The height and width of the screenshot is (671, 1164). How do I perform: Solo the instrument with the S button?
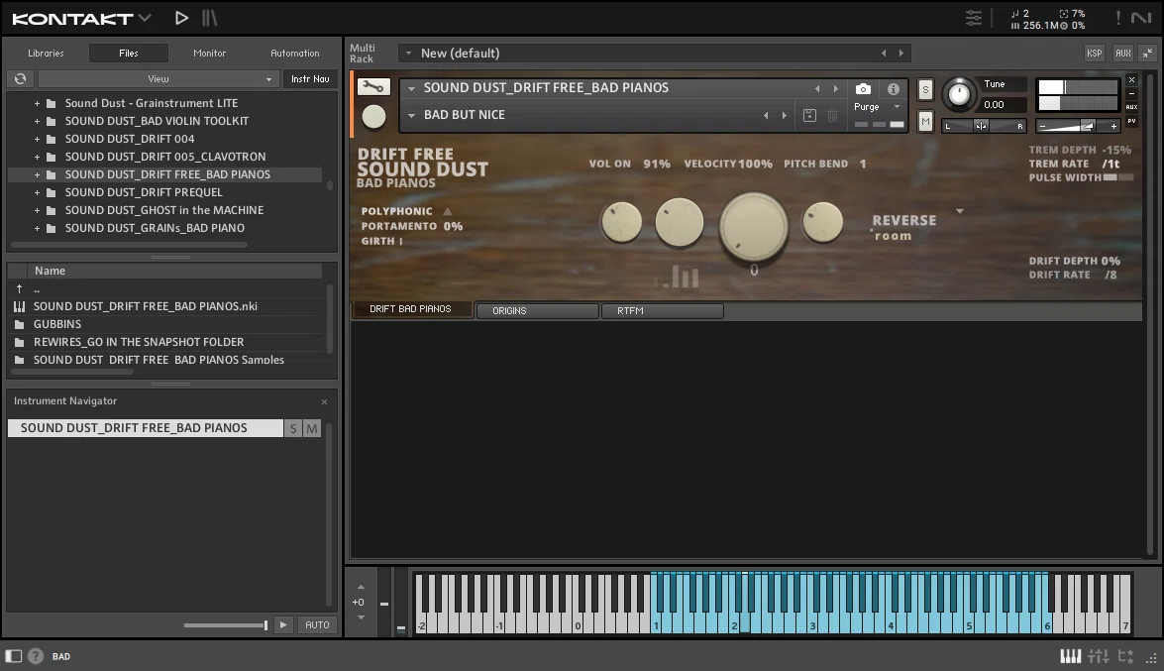pos(925,89)
